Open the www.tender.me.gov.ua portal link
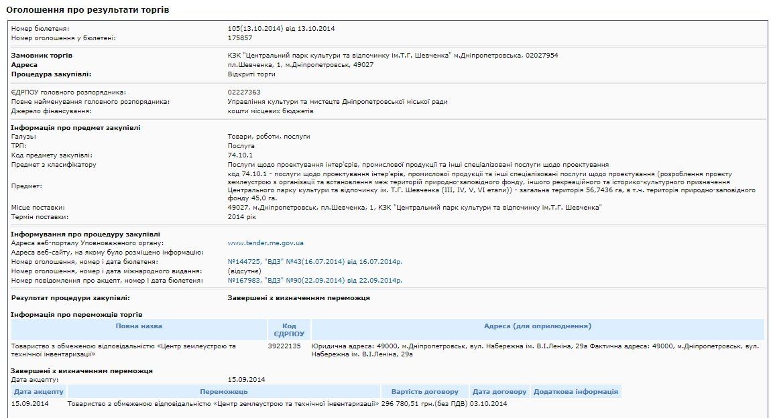 (265, 242)
